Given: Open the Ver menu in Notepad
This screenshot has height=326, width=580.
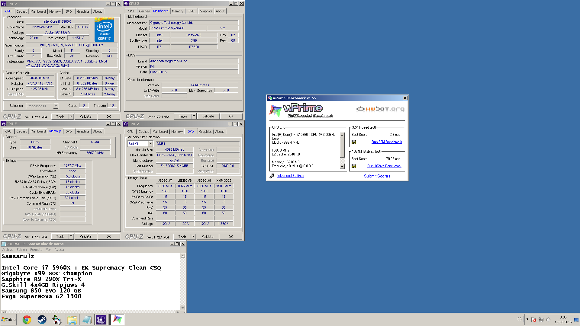Looking at the screenshot, I should [x=48, y=250].
